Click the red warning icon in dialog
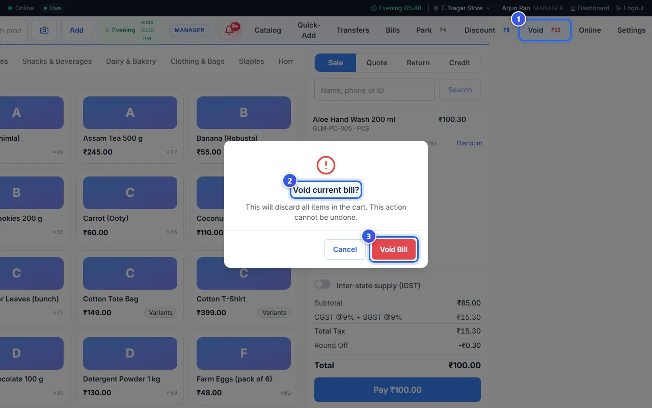The image size is (652, 408). 326,165
